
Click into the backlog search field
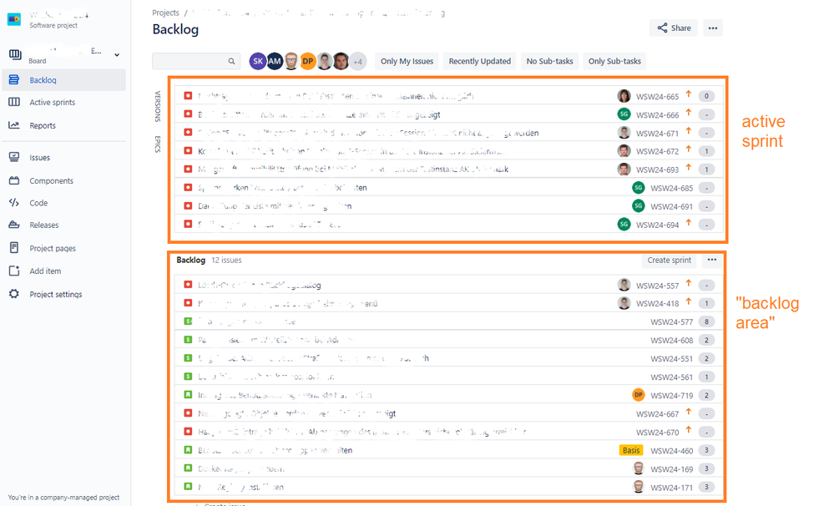click(195, 61)
